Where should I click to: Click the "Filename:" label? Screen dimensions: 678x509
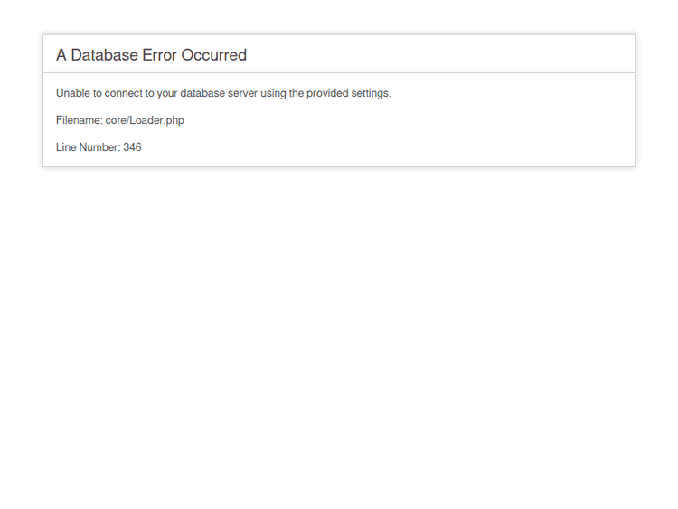point(80,120)
